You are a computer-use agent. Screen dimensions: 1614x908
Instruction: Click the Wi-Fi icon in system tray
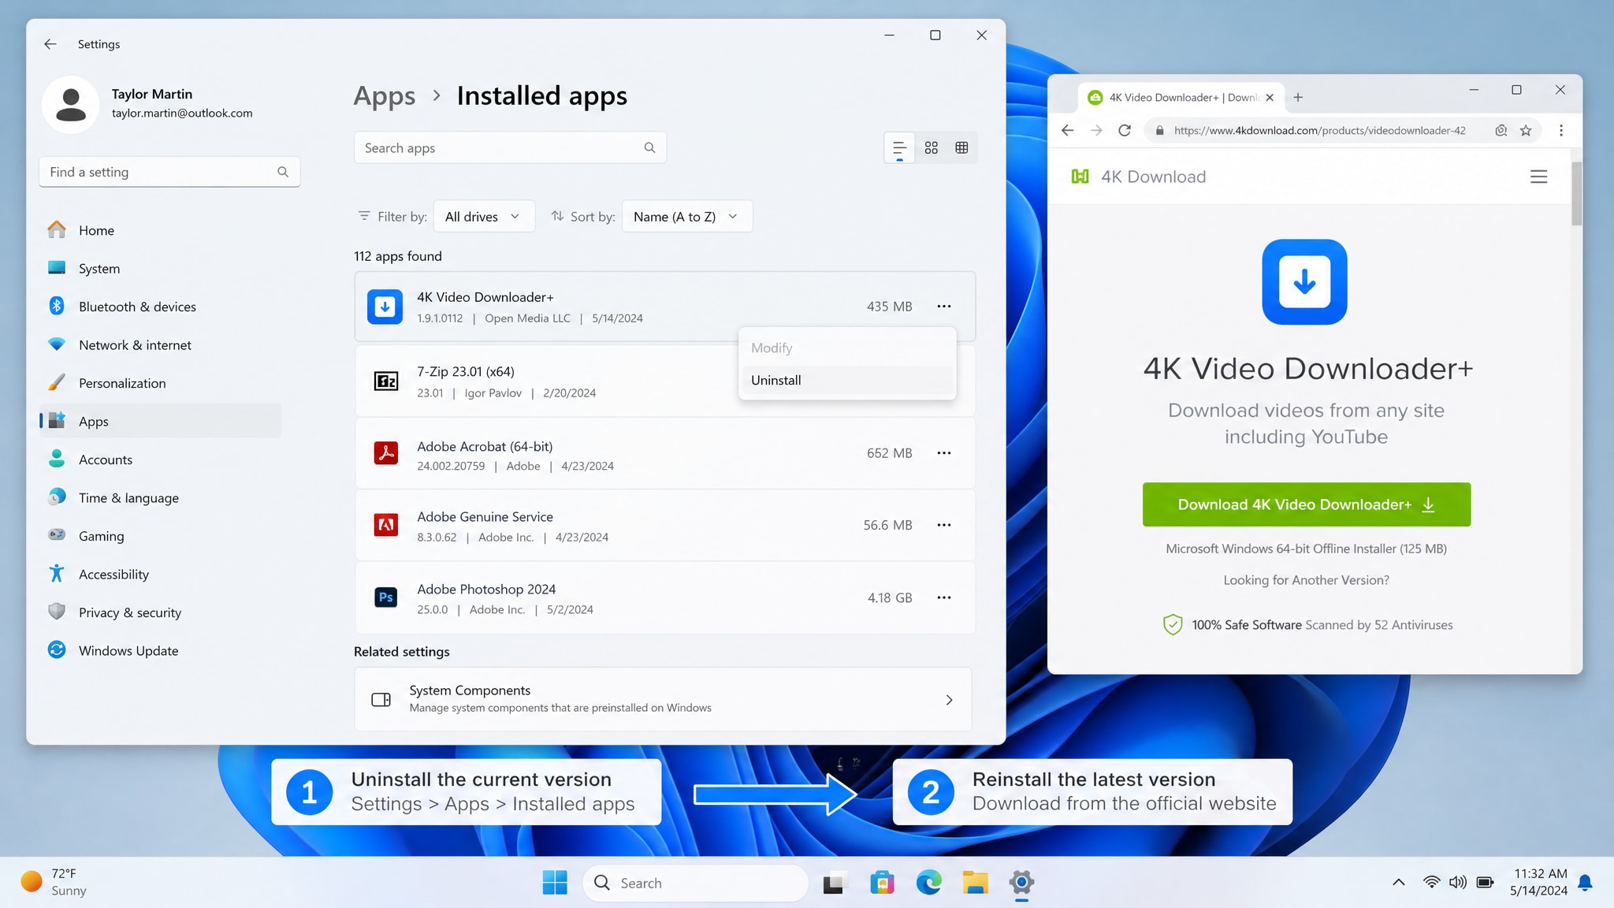[x=1431, y=883]
